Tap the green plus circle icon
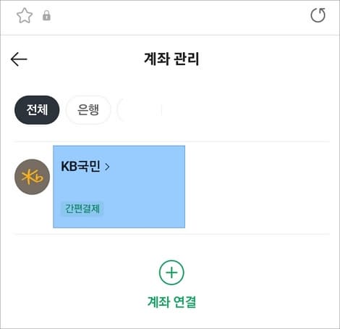Viewport: 340px width, 329px height. click(171, 272)
